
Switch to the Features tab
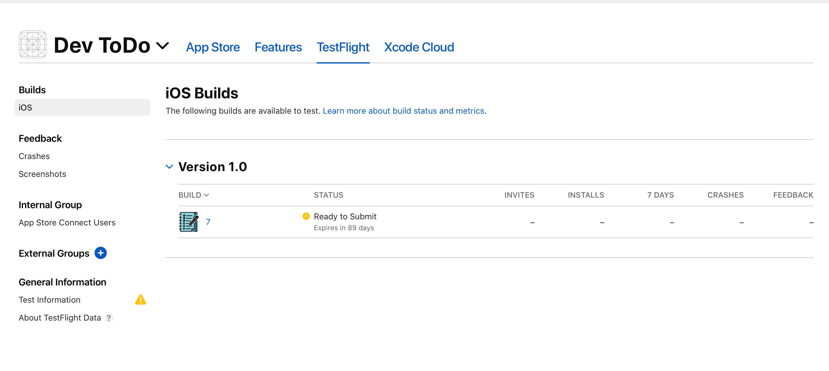pyautogui.click(x=278, y=47)
